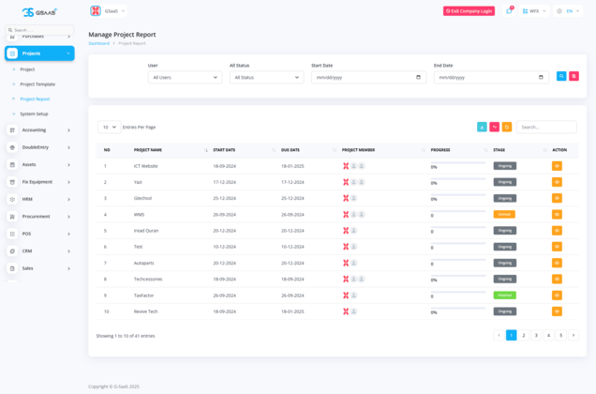The image size is (596, 394).
Task: Click the eye icon for WMS row
Action: (x=557, y=215)
